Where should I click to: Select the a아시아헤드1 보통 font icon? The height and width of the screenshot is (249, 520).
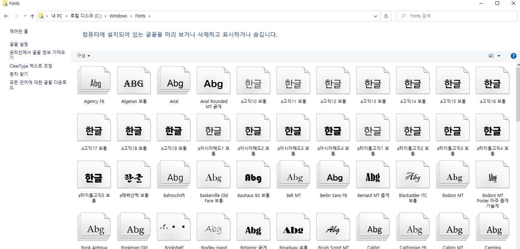(x=214, y=128)
